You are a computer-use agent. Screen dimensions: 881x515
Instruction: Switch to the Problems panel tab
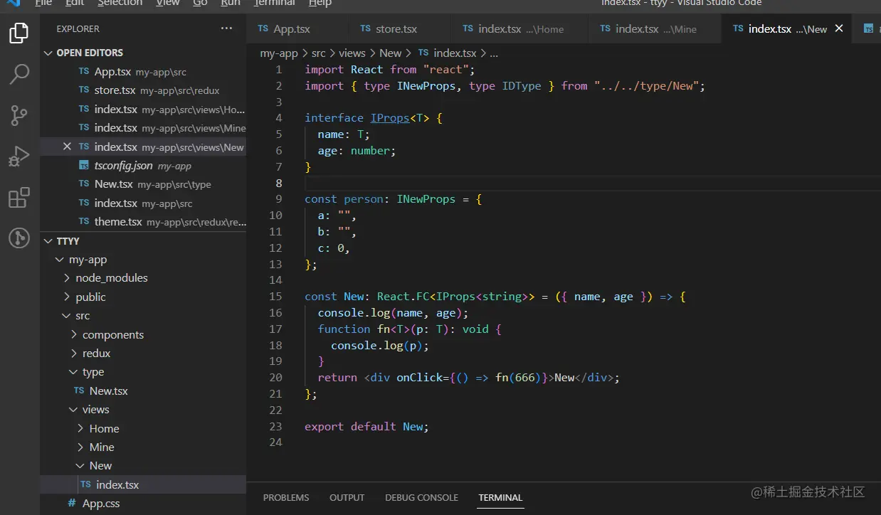[x=286, y=497]
